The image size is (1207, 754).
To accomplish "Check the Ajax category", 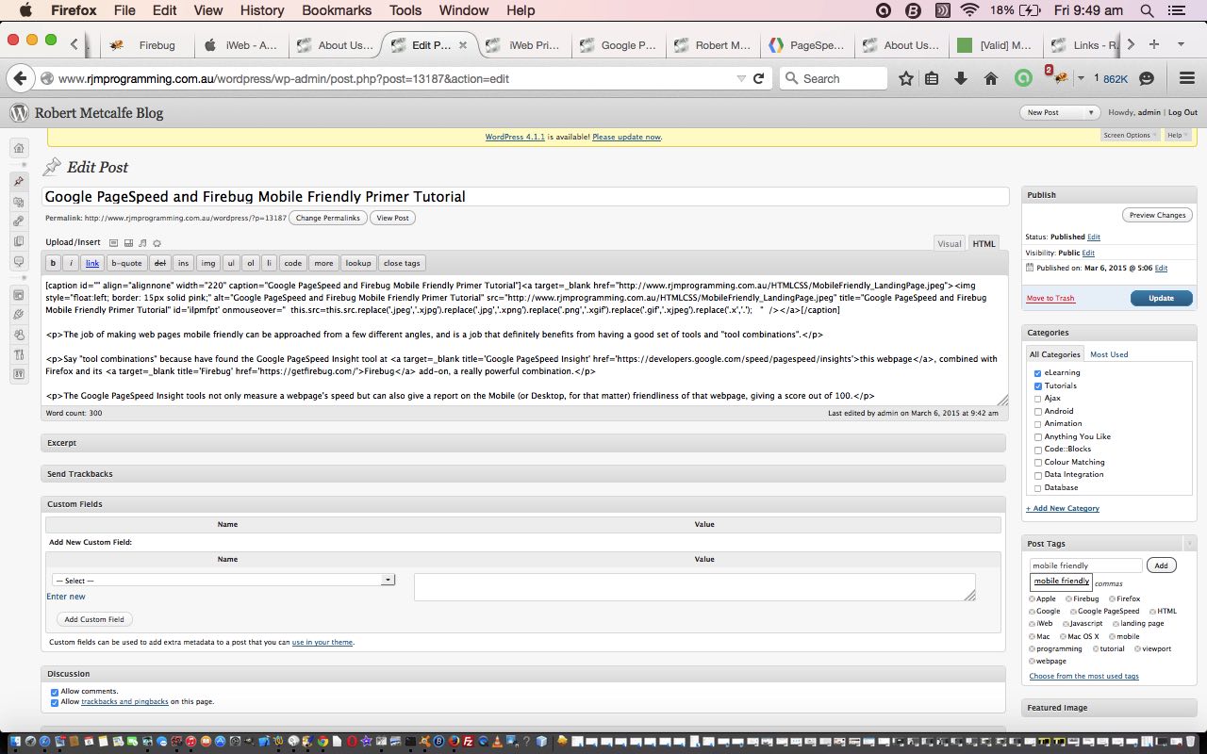I will 1038,399.
